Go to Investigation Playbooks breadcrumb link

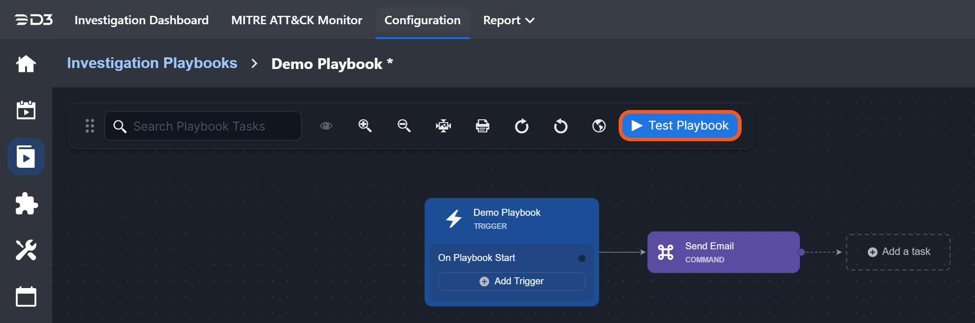(x=152, y=63)
